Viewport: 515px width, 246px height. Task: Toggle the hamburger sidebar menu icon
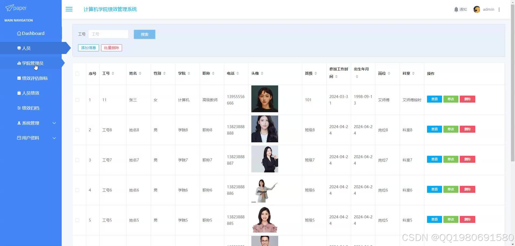(x=69, y=9)
